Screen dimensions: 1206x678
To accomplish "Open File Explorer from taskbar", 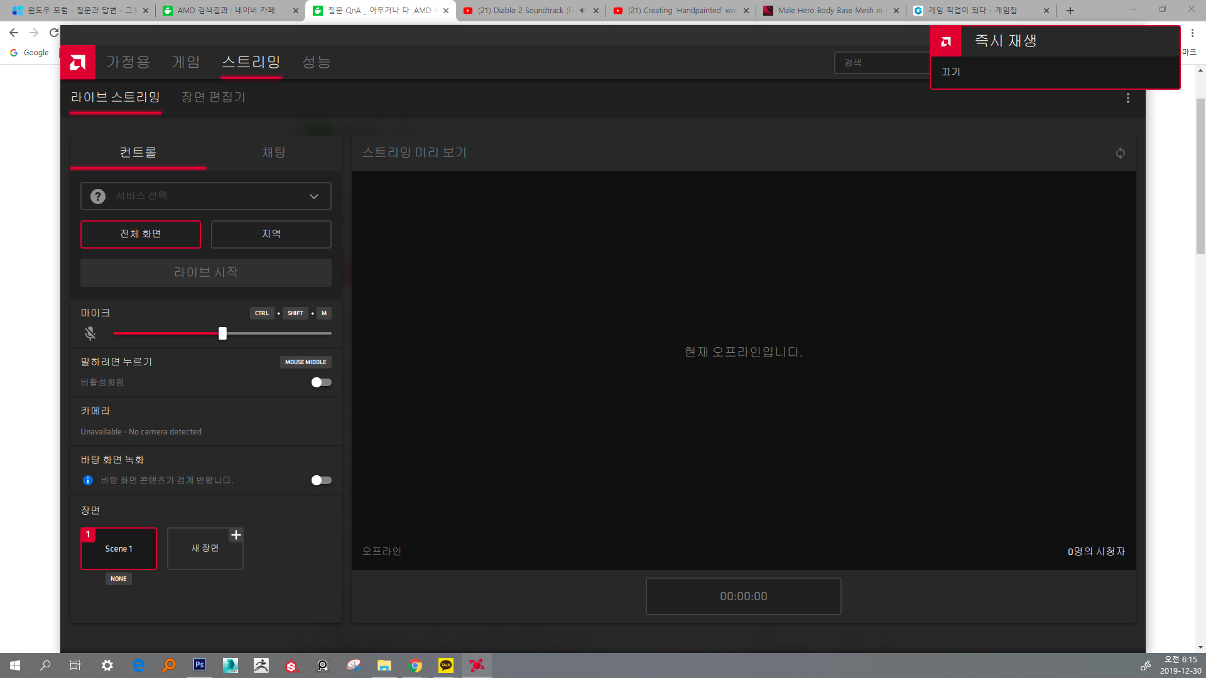I will (384, 665).
